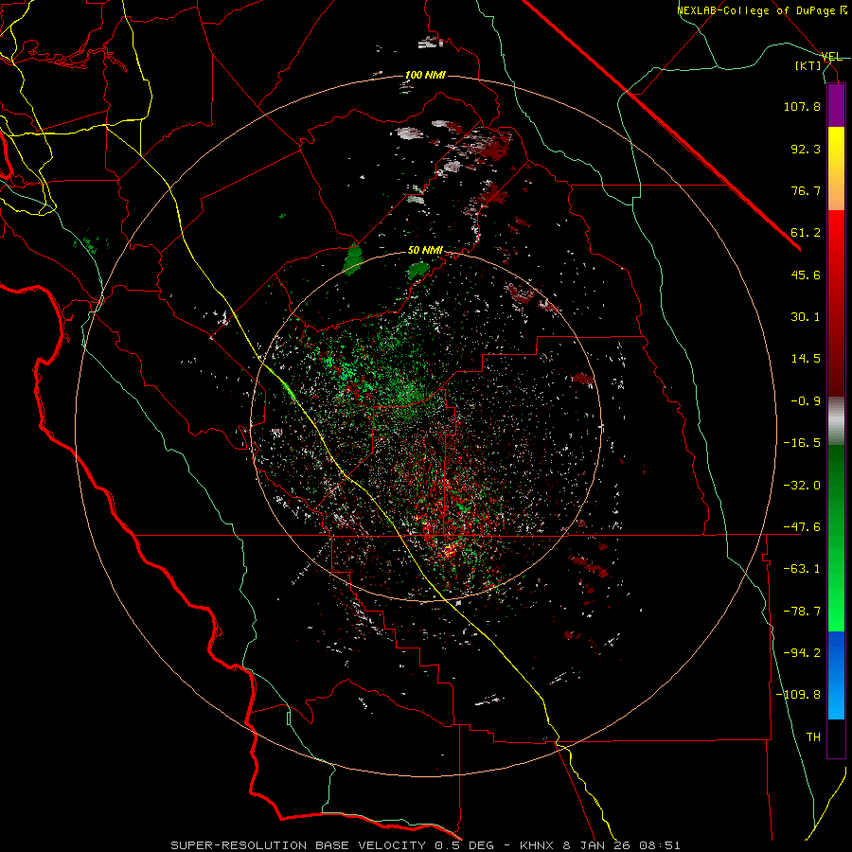The width and height of the screenshot is (852, 852).
Task: Click the VEL legend title
Action: 831,57
